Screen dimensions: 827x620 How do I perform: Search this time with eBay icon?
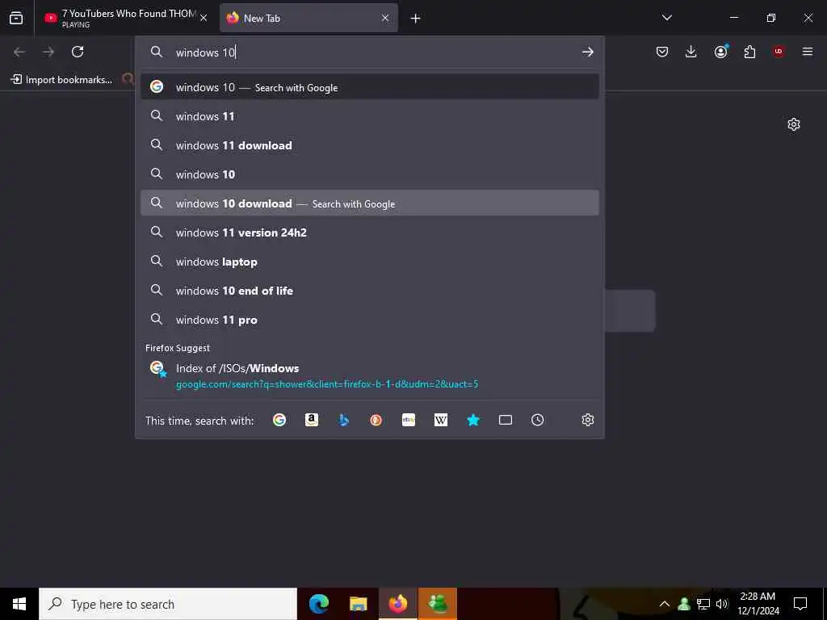click(409, 420)
